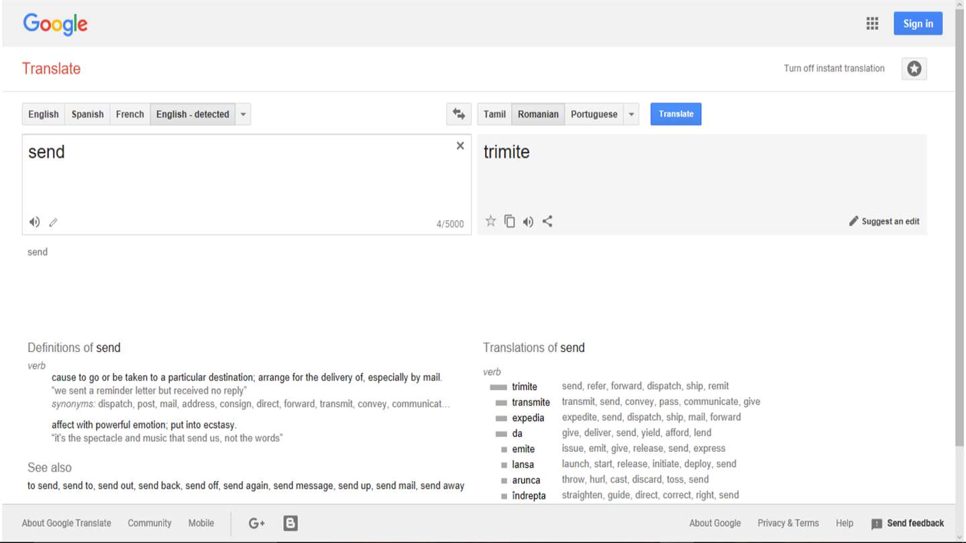Select English as source language
The image size is (966, 543).
[44, 114]
